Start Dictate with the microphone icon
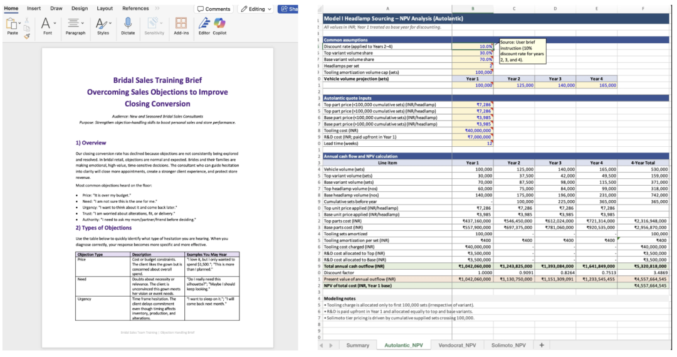677x357 pixels. click(128, 24)
